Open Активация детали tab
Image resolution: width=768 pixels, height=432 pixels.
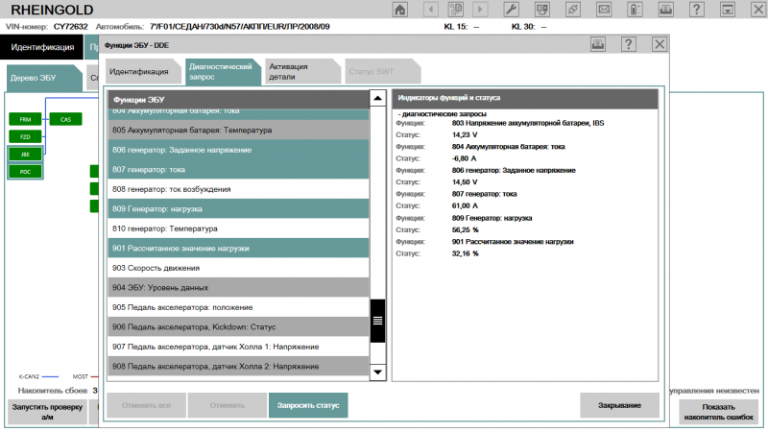302,71
